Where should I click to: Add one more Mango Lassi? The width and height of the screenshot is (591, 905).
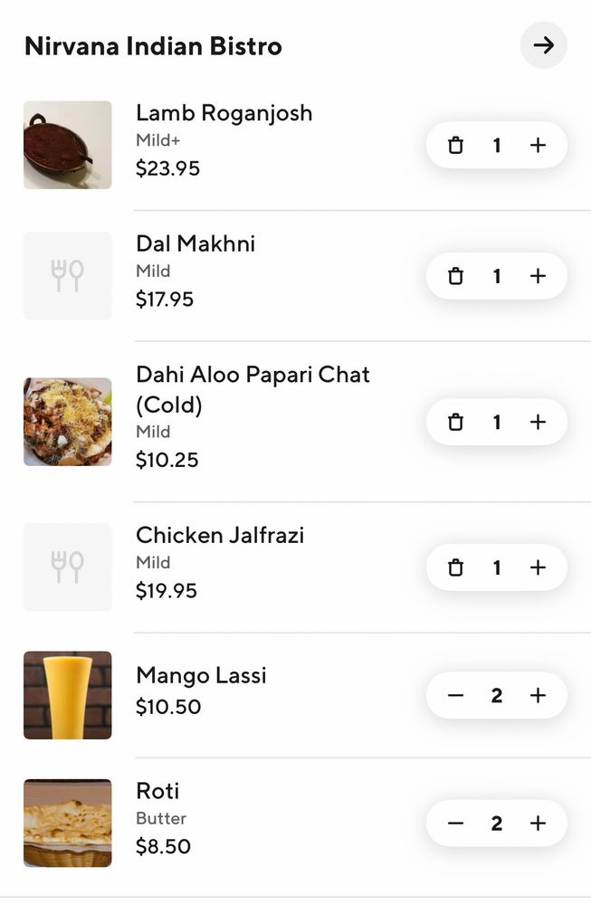pos(538,695)
